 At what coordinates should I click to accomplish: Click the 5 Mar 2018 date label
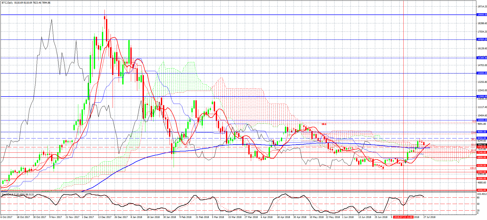(x=218, y=217)
